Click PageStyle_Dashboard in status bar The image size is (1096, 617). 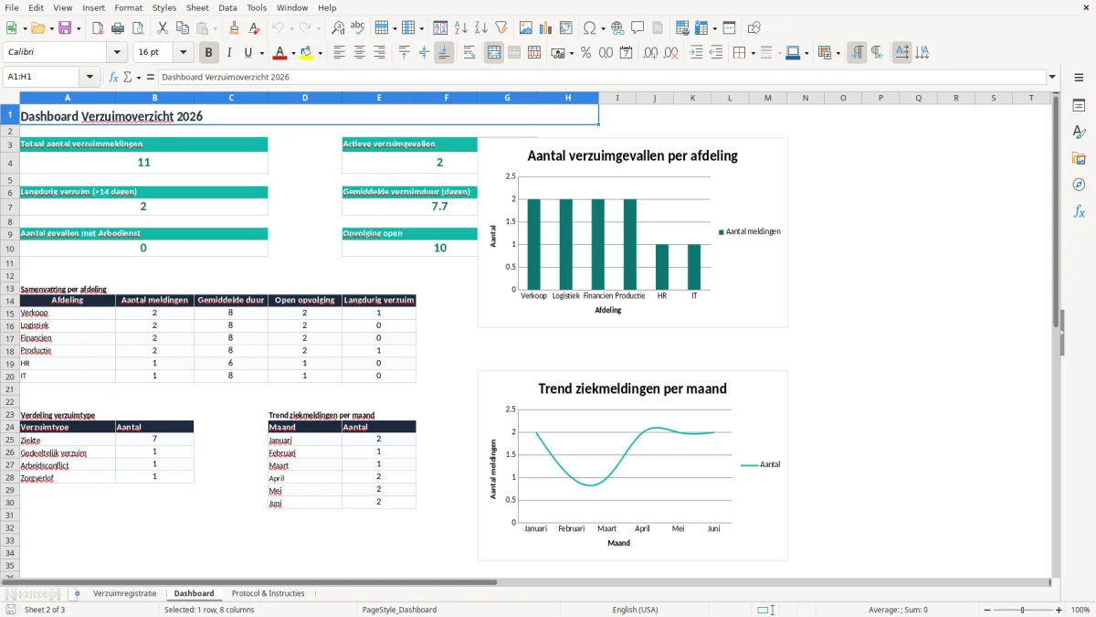tap(399, 610)
